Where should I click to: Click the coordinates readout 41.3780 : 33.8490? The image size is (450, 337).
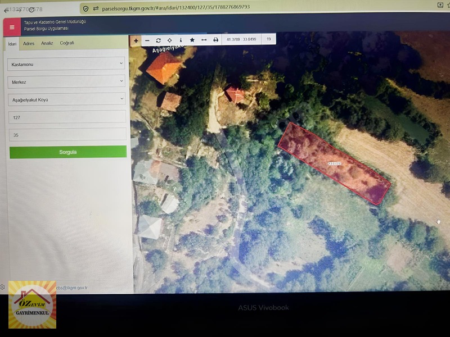pos(241,39)
